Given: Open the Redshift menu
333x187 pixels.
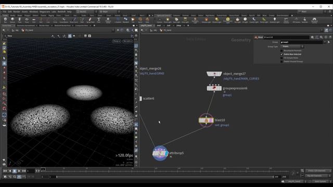Looking at the screenshot, I should tap(61, 11).
